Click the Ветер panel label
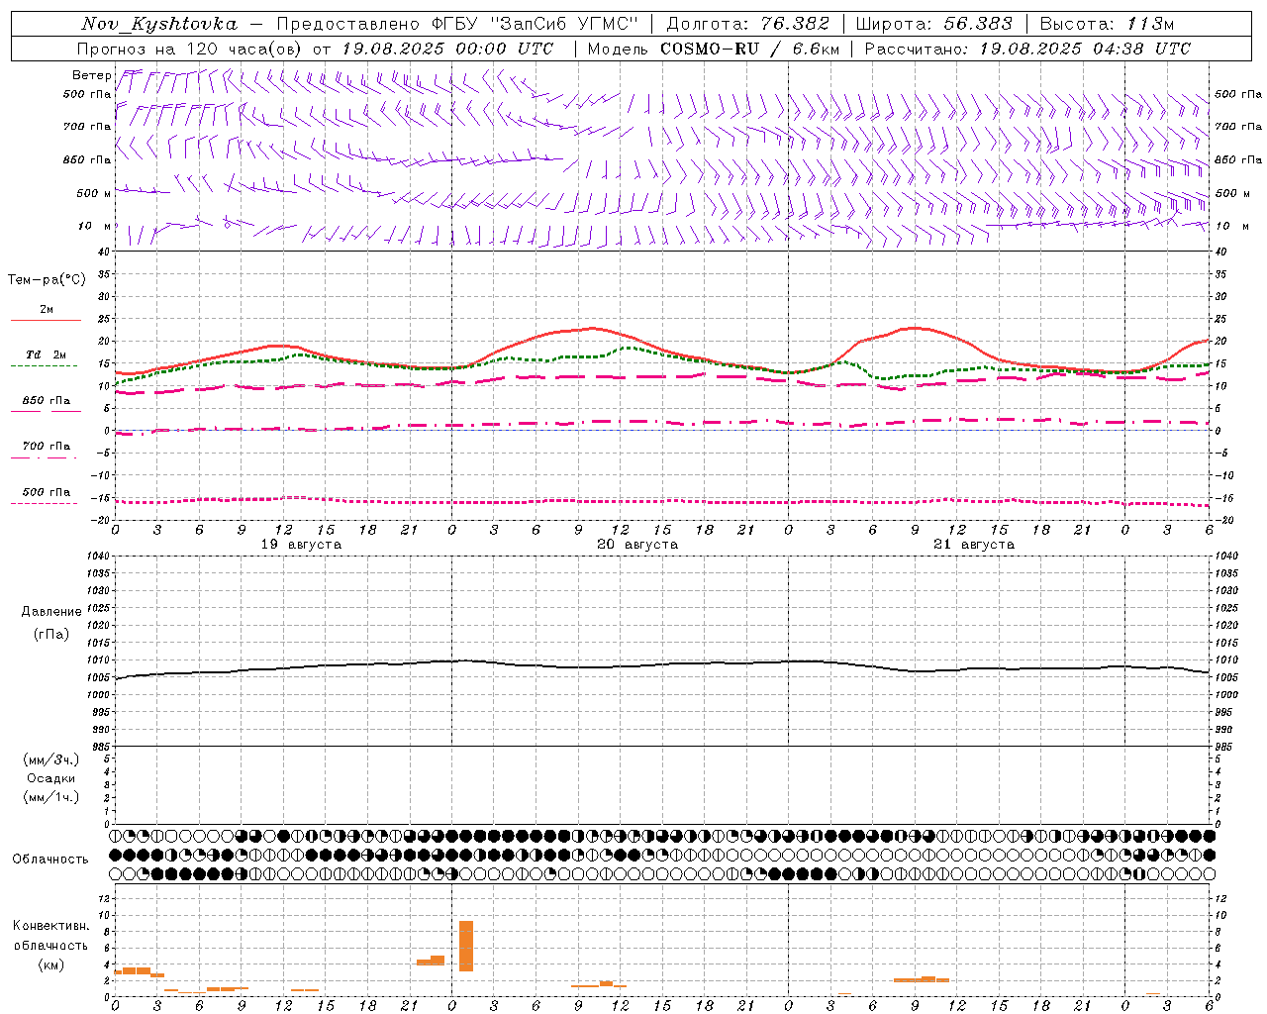 point(91,75)
